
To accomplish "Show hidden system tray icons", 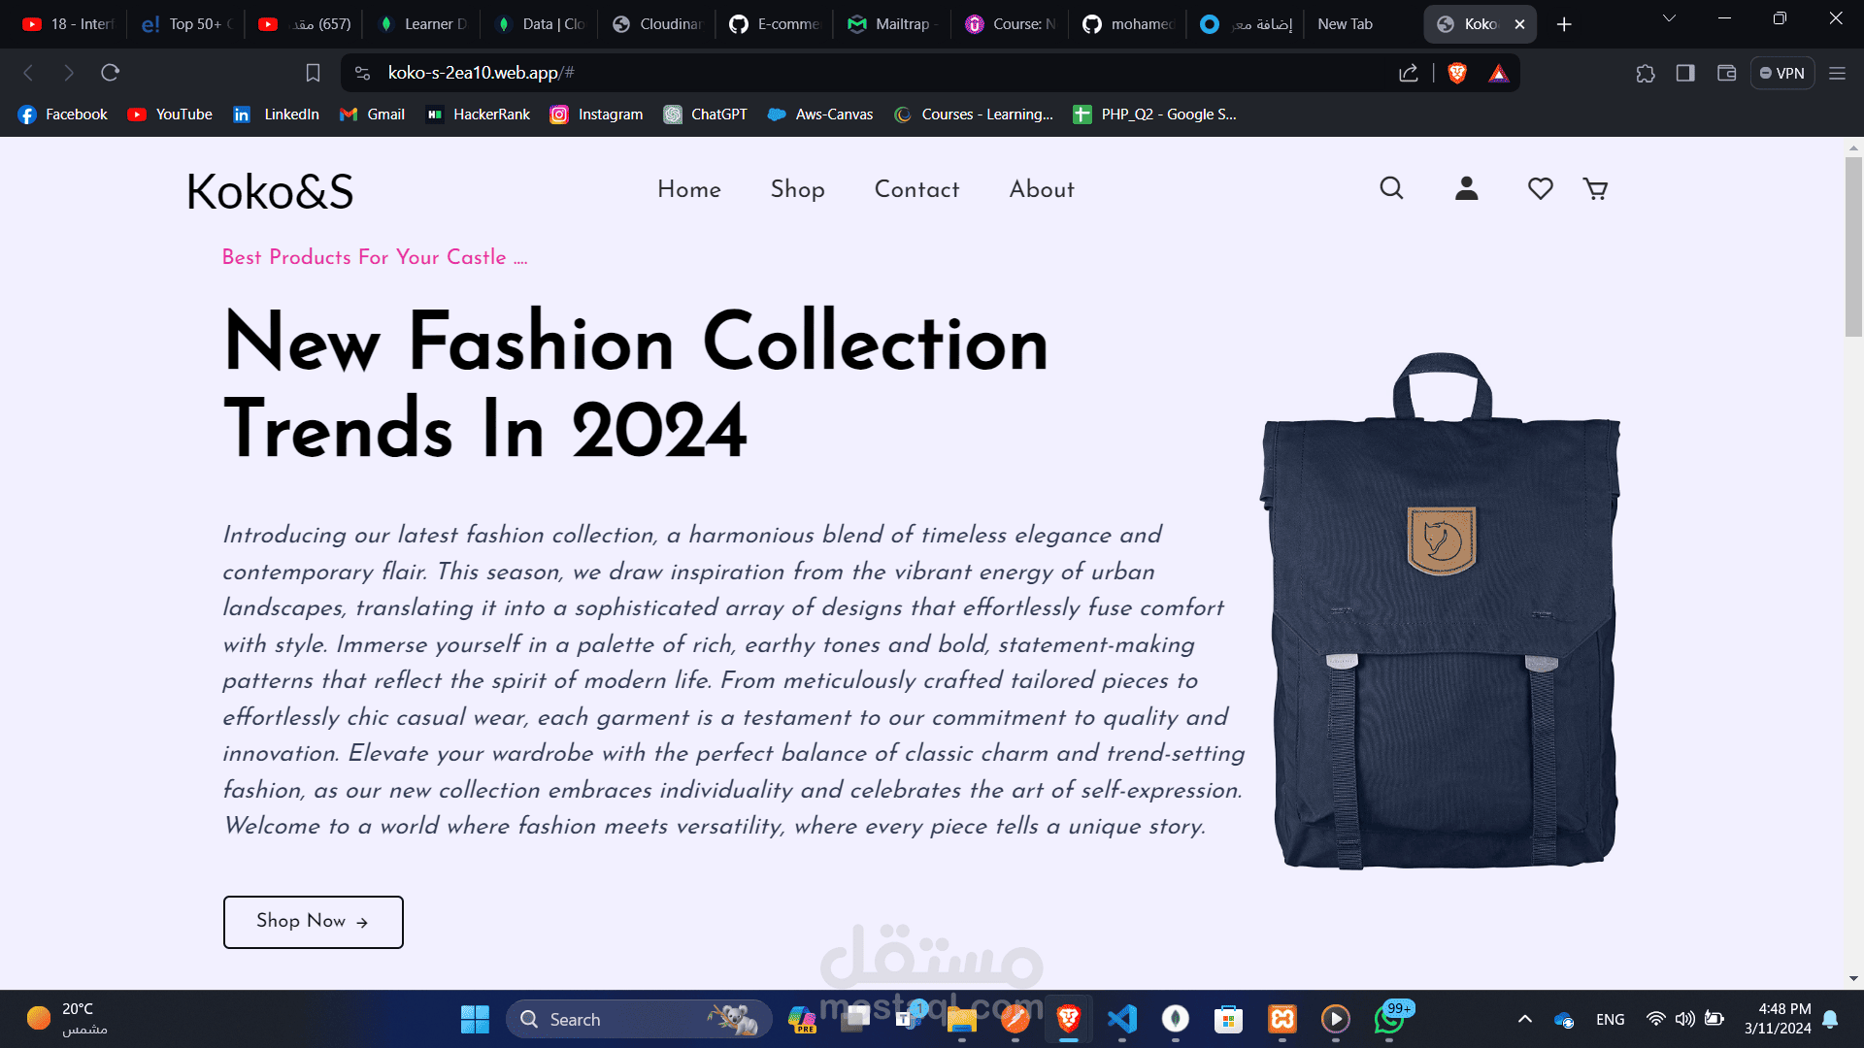I will [x=1524, y=1019].
